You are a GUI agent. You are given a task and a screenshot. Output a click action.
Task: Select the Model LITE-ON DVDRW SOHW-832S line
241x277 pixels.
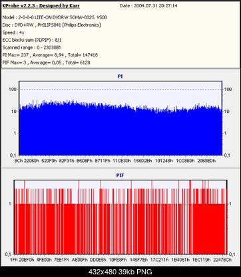[55, 17]
